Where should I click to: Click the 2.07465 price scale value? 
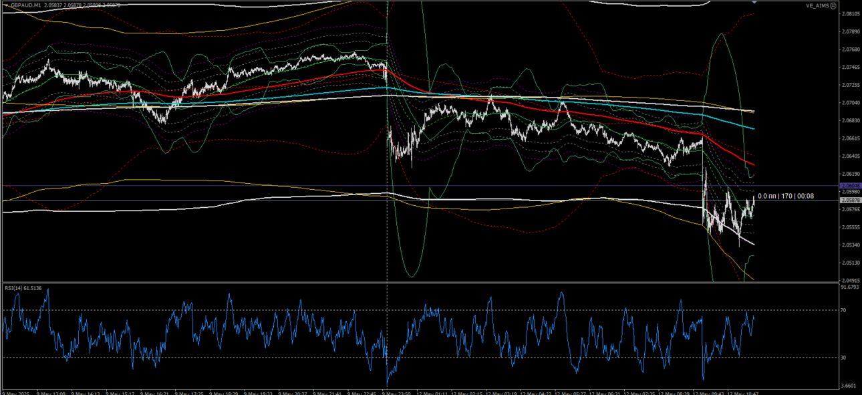(x=851, y=67)
